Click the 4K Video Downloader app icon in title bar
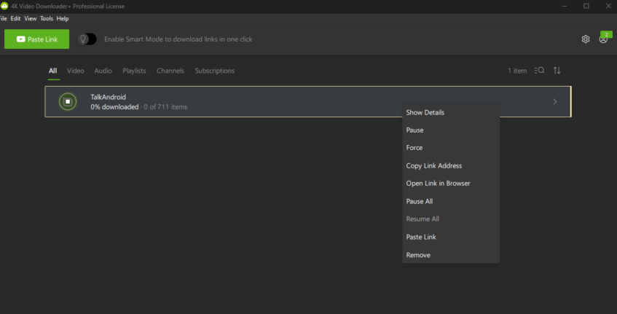Screen dimensions: 617x314 4,6
